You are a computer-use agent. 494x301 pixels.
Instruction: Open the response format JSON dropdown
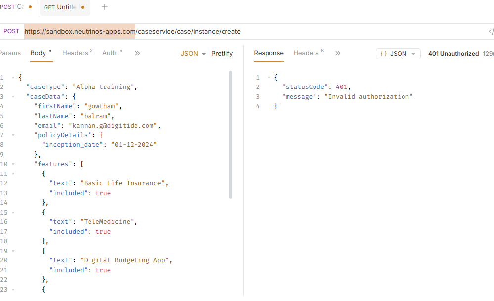(398, 54)
